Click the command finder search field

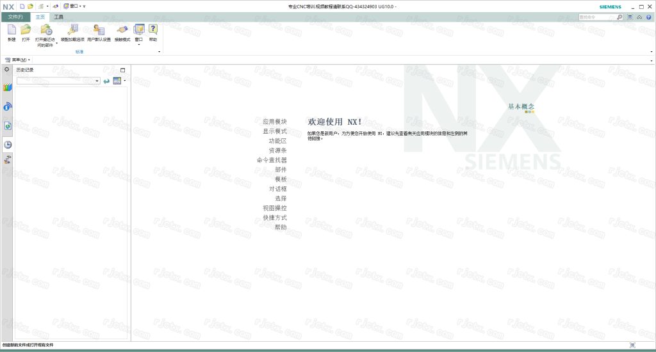596,17
